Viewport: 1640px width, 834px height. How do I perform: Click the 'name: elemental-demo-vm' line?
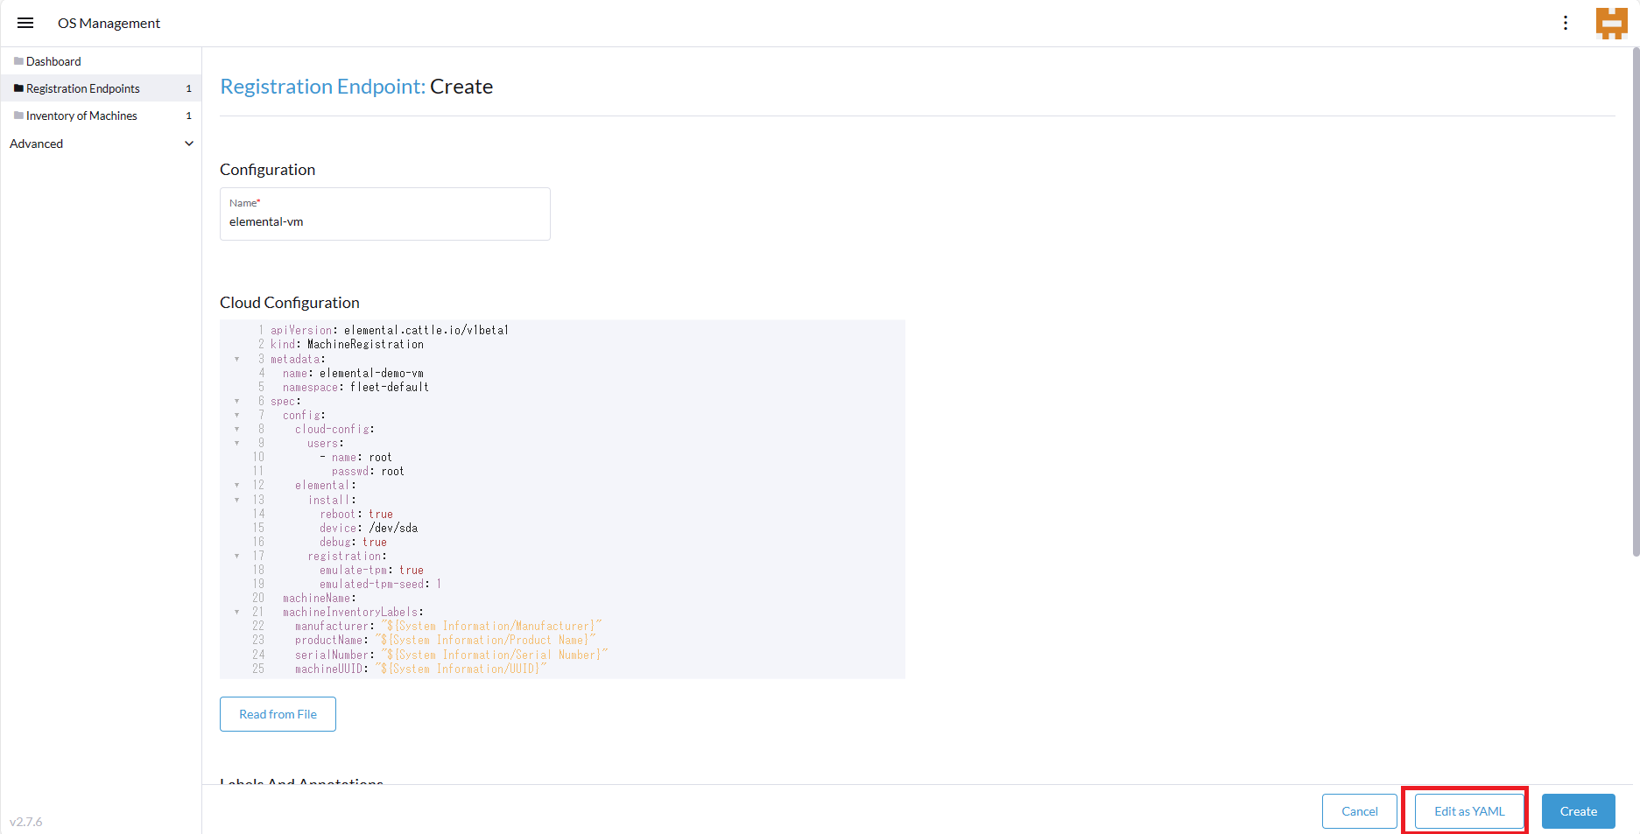point(353,373)
